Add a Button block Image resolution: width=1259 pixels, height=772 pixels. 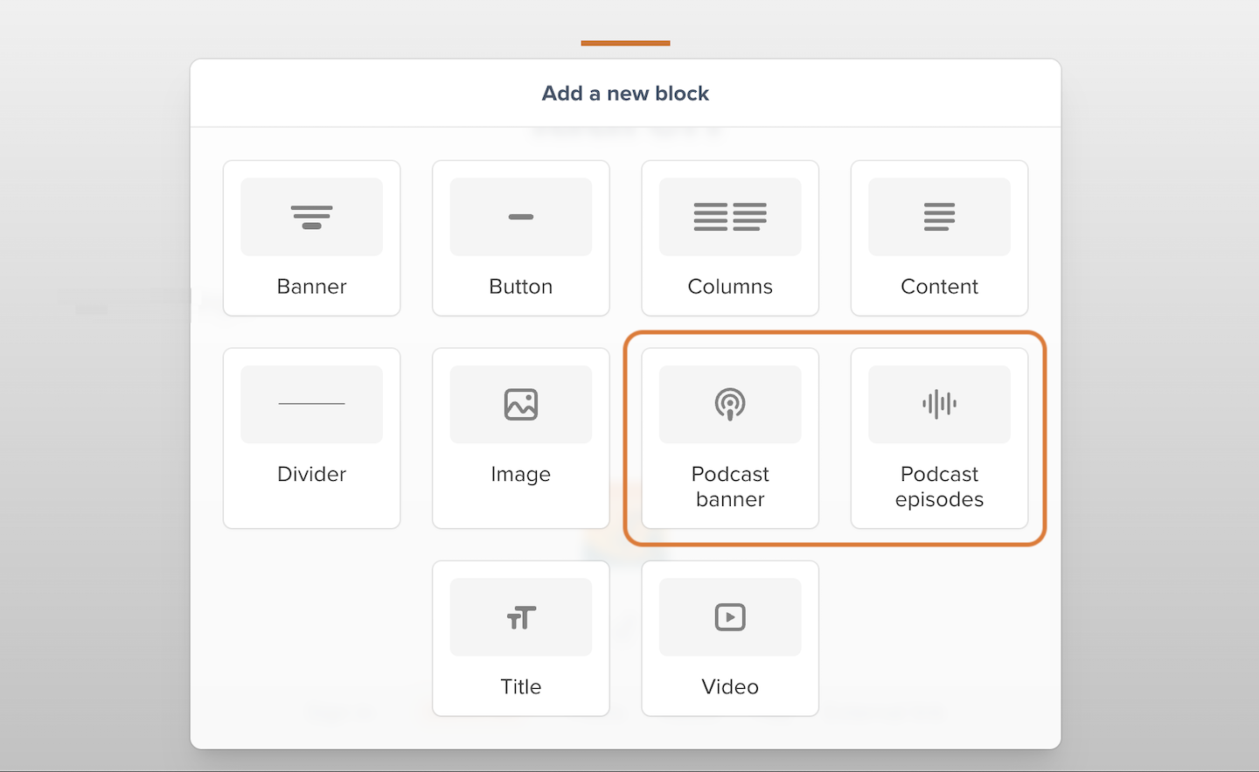click(520, 238)
